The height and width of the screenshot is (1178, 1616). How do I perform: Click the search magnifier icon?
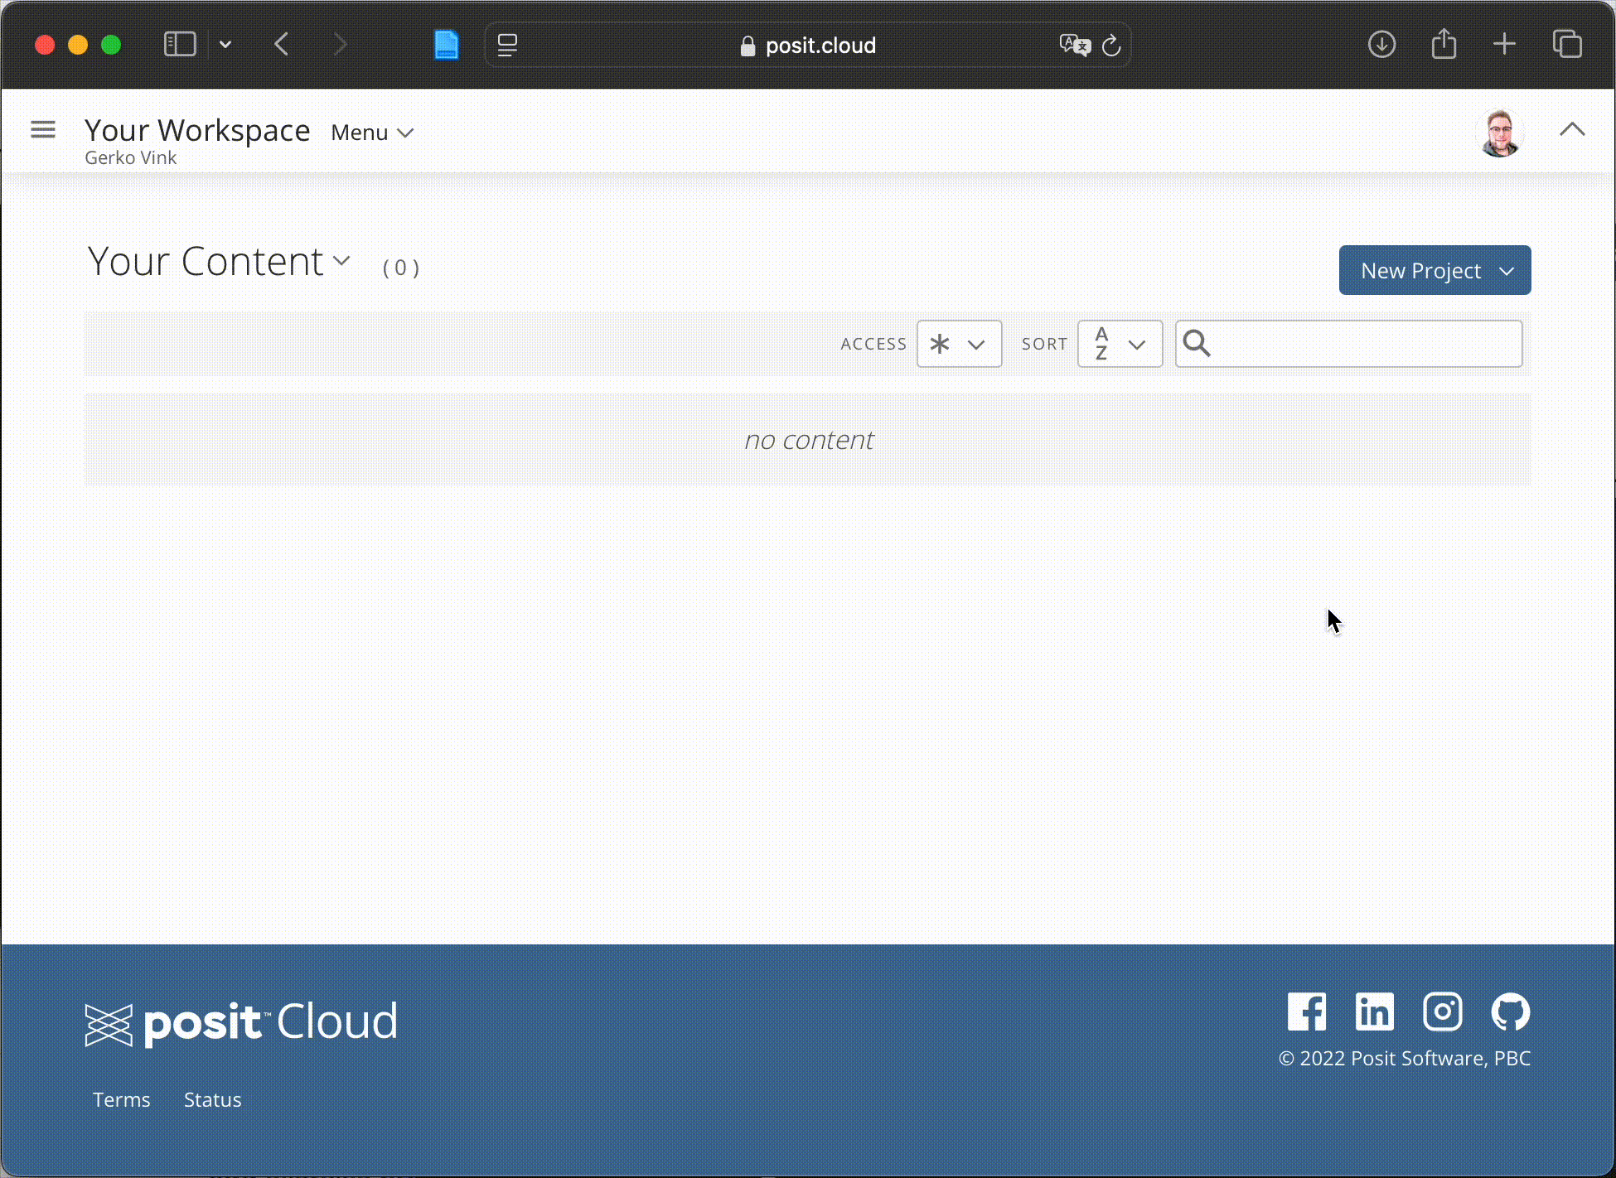click(x=1197, y=343)
